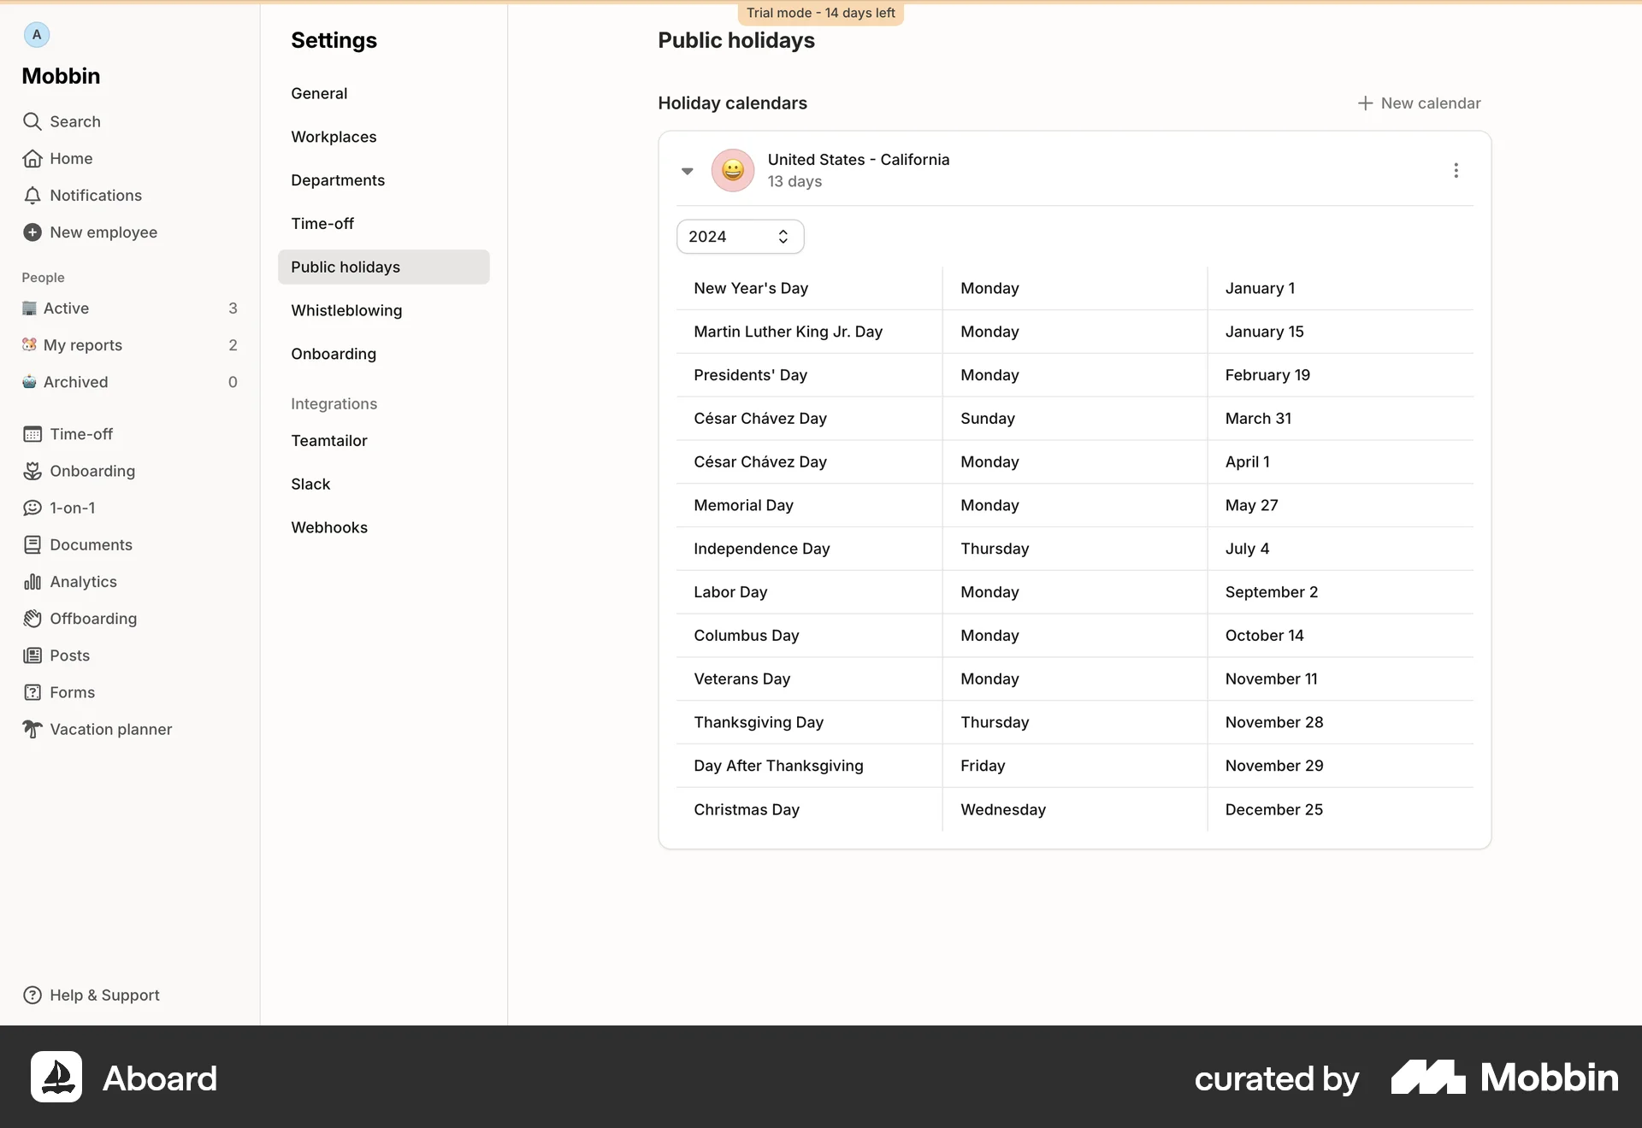Viewport: 1642px width, 1128px height.
Task: Click the New calendar button
Action: (1419, 103)
